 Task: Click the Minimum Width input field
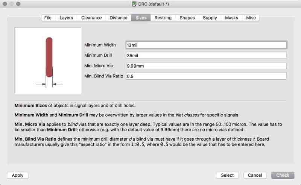[206, 45]
